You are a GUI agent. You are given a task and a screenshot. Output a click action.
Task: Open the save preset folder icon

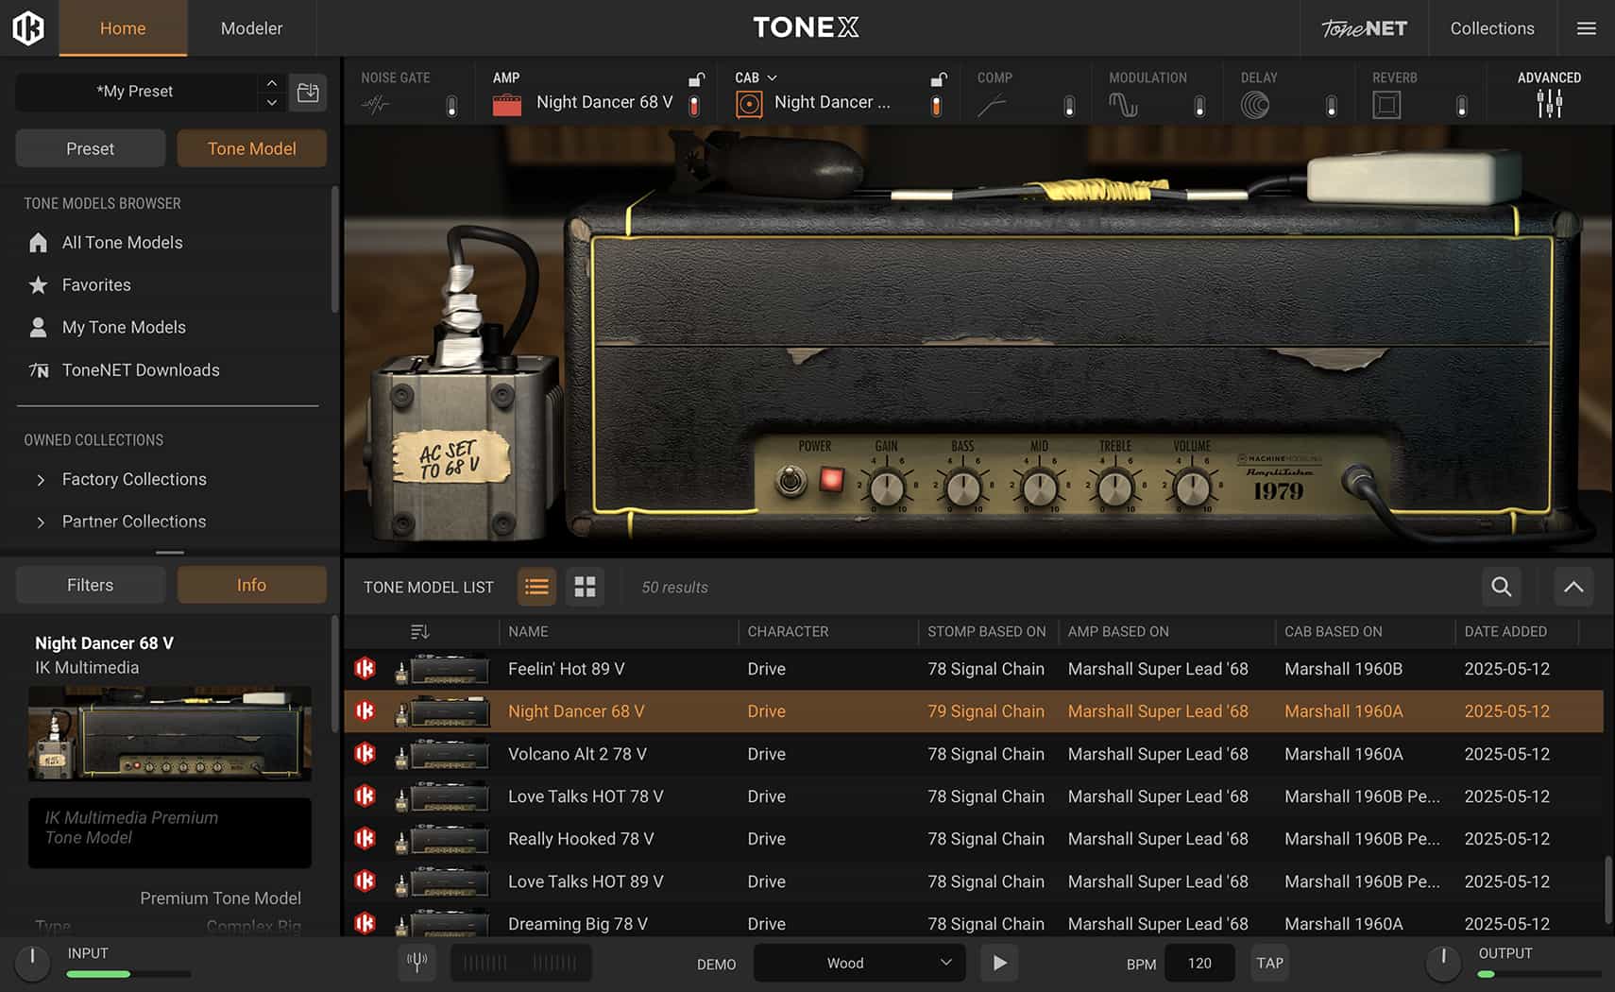pos(308,92)
